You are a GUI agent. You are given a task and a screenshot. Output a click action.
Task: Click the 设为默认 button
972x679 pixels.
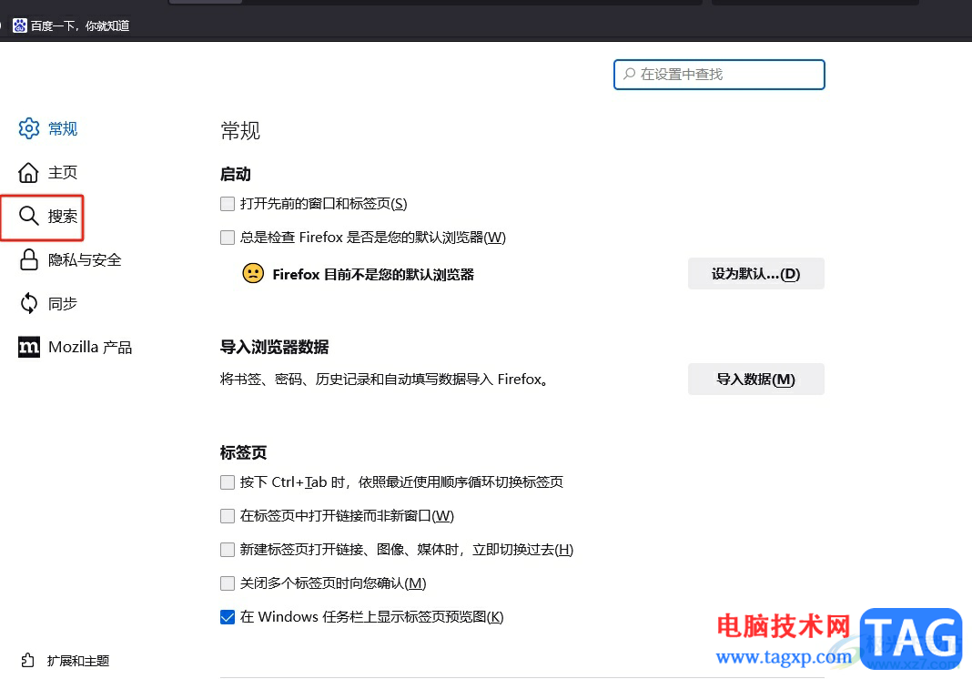(x=755, y=273)
